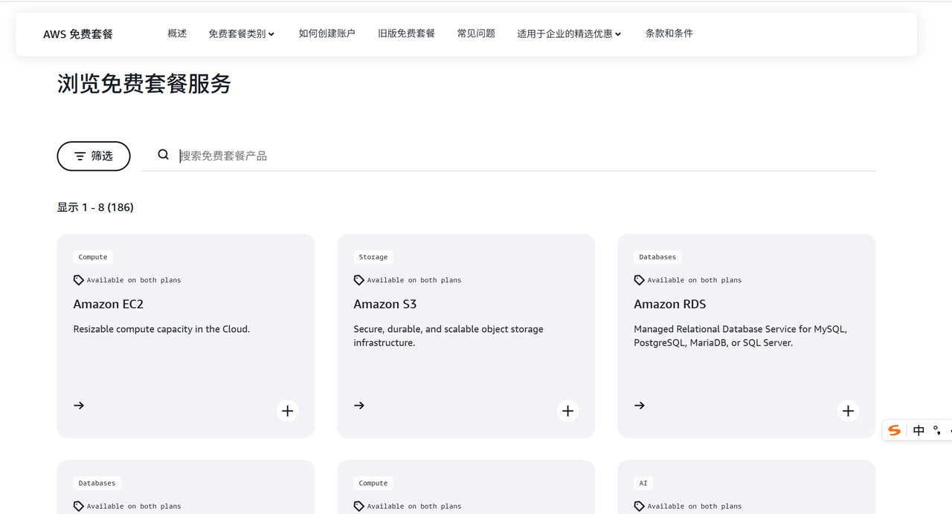Click the AWS 免费套餐 title link
Image resolution: width=952 pixels, height=514 pixels.
(78, 34)
